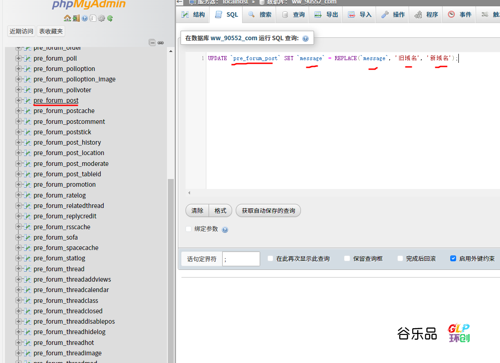The height and width of the screenshot is (363, 500).
Task: Open the phpMyAdmin documentation question-mark icon
Action: click(x=85, y=18)
